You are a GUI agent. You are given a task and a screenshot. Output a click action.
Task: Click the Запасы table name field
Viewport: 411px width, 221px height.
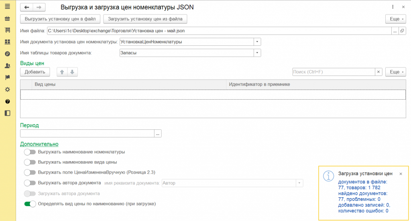tap(187, 53)
